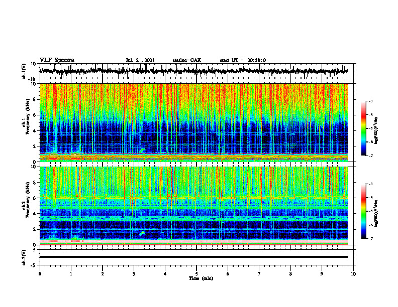Click time axis tick label '7'
The height and width of the screenshot is (307, 398).
[259, 274]
